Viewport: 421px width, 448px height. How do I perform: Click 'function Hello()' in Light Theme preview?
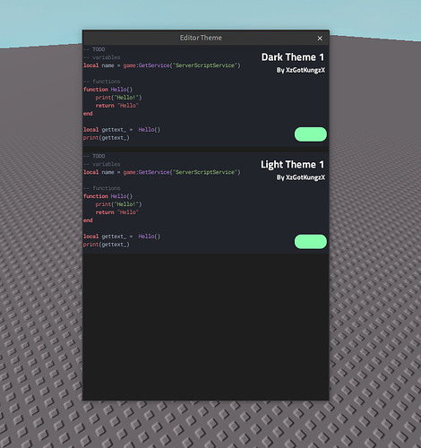pyautogui.click(x=107, y=196)
